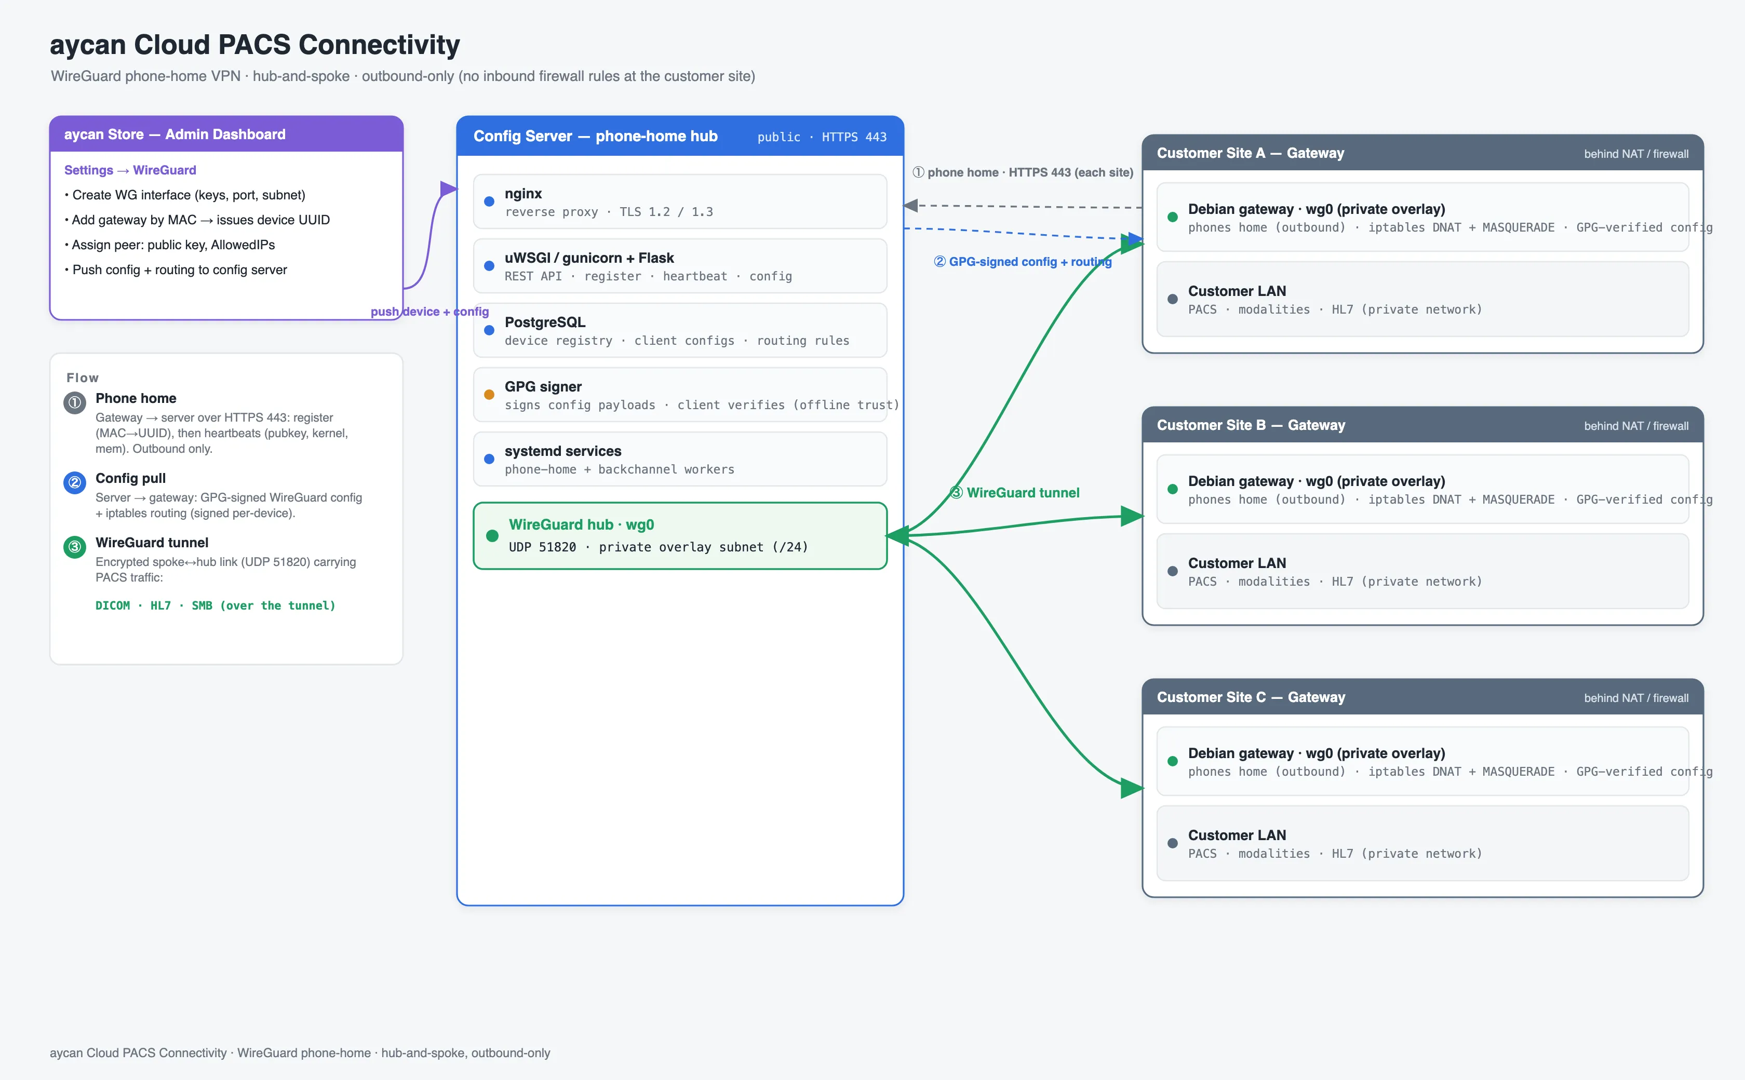Screen dimensions: 1745x1080
Task: Select the systemd services card
Action: 680,458
